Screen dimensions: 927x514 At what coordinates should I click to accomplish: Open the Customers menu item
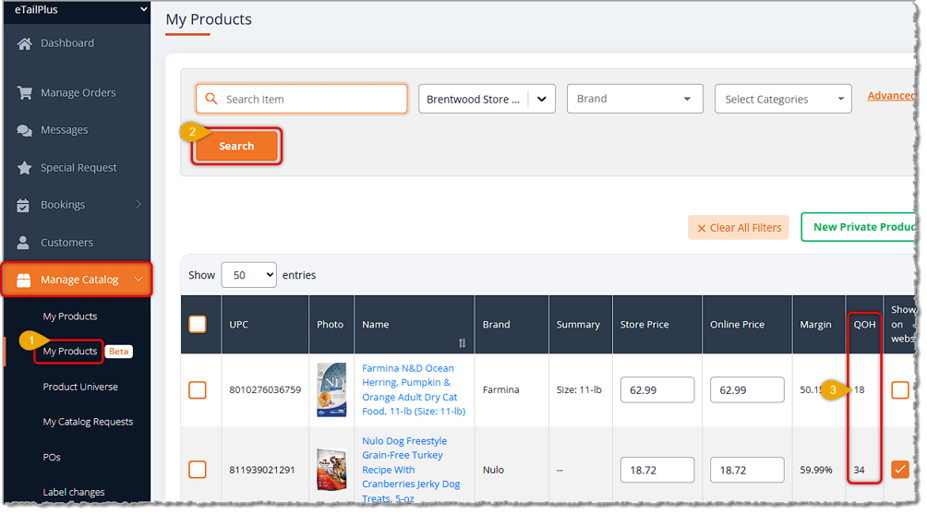pos(66,242)
